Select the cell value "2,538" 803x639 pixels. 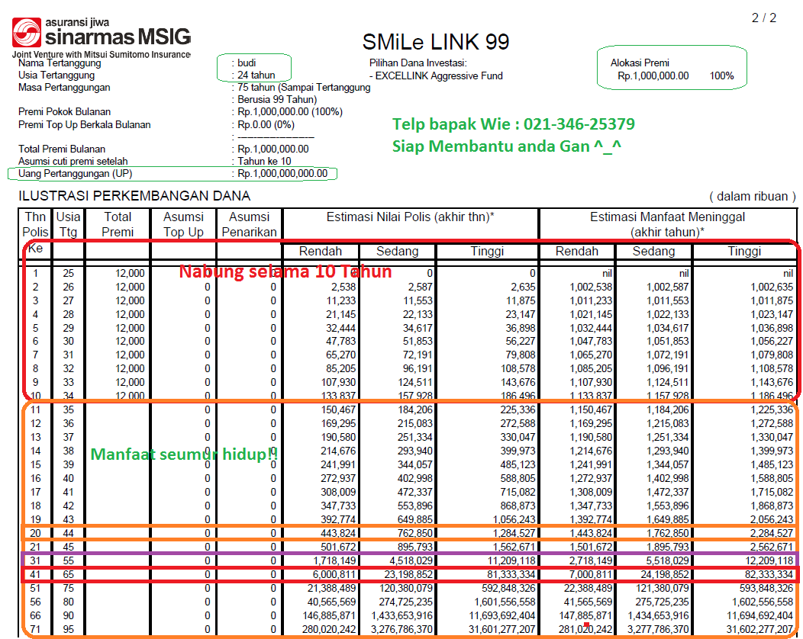pyautogui.click(x=343, y=287)
